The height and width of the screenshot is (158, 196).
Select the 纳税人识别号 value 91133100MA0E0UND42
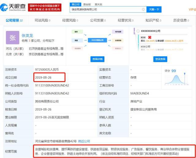click(x=52, y=93)
